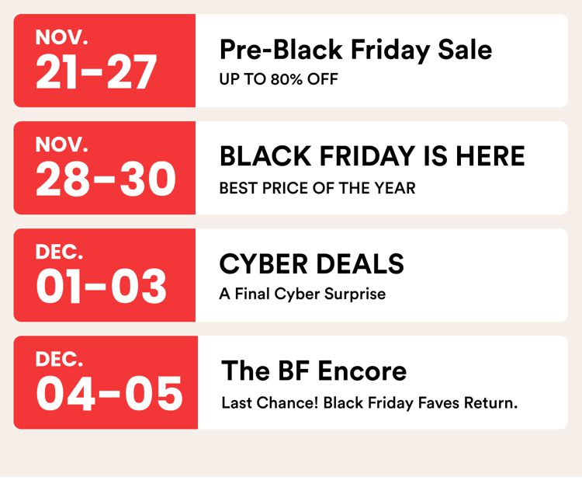Select the 28–30 date range
Viewport: 582px width, 484px height.
tap(106, 180)
